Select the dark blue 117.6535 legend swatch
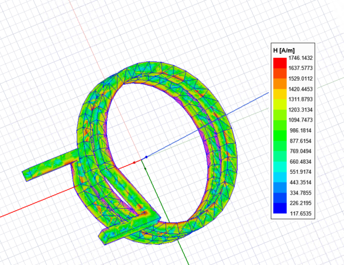Viewport: 344px width, 265px height. 280,208
